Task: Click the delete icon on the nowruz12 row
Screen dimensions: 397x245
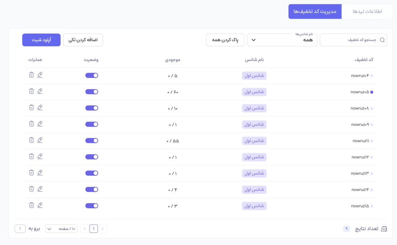Action: pos(32,156)
